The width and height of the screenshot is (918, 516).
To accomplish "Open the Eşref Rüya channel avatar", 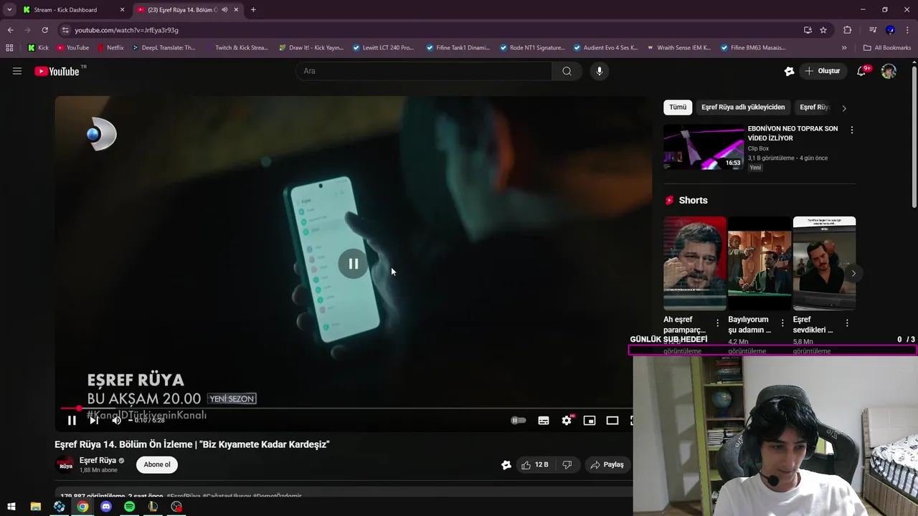I will click(x=65, y=465).
